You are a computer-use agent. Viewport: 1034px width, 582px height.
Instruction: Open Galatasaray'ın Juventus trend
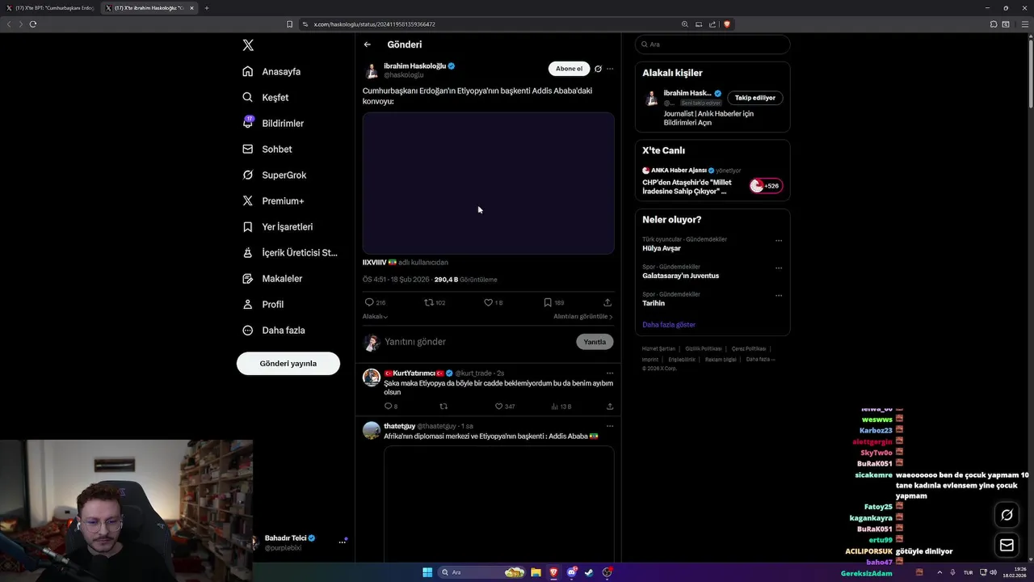[x=680, y=276]
